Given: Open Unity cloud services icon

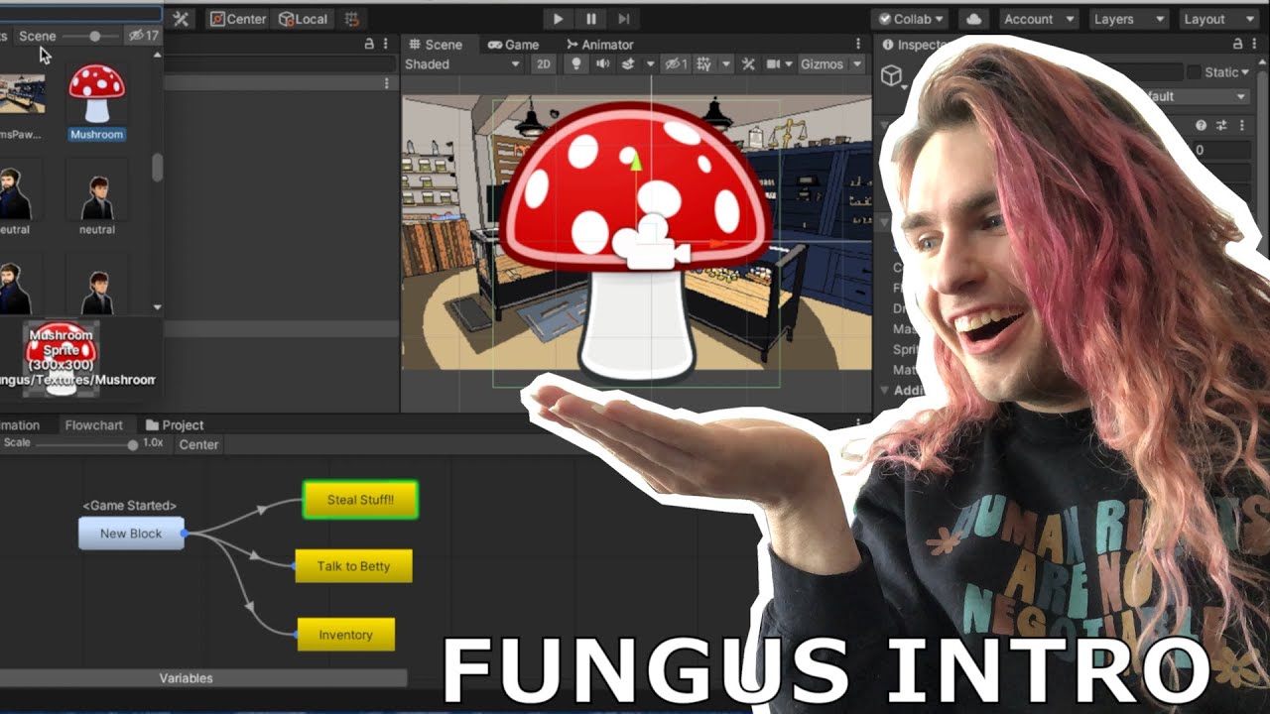Looking at the screenshot, I should click(973, 19).
